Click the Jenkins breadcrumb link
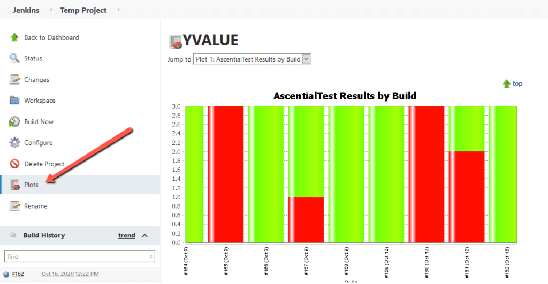 26,10
